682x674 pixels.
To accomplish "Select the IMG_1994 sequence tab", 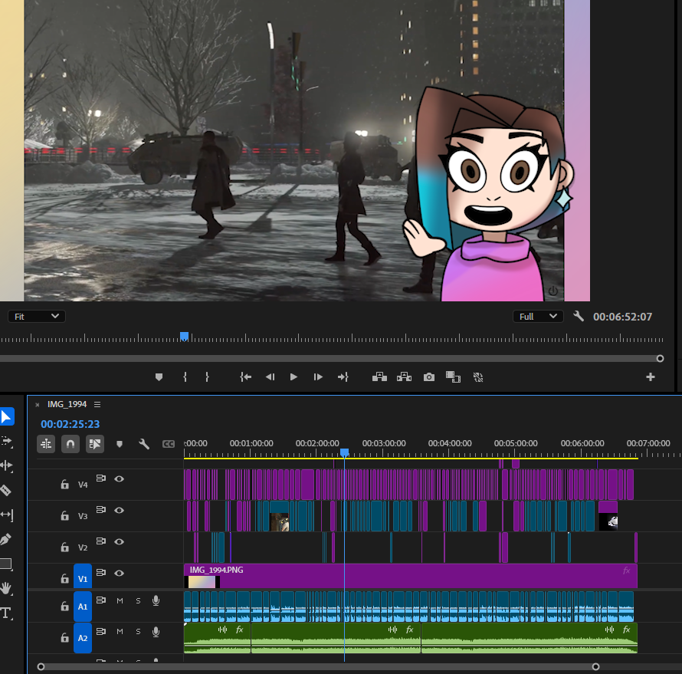I will click(67, 404).
